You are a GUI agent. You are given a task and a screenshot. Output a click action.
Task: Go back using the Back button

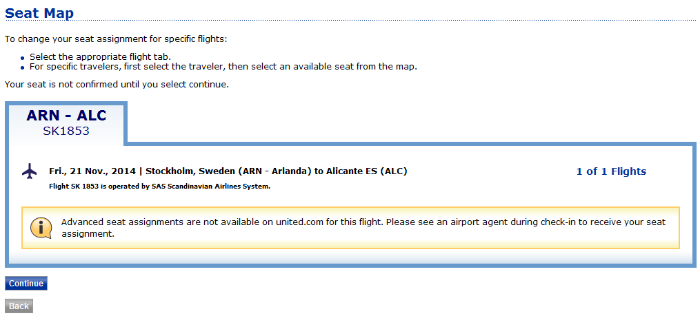coord(19,306)
